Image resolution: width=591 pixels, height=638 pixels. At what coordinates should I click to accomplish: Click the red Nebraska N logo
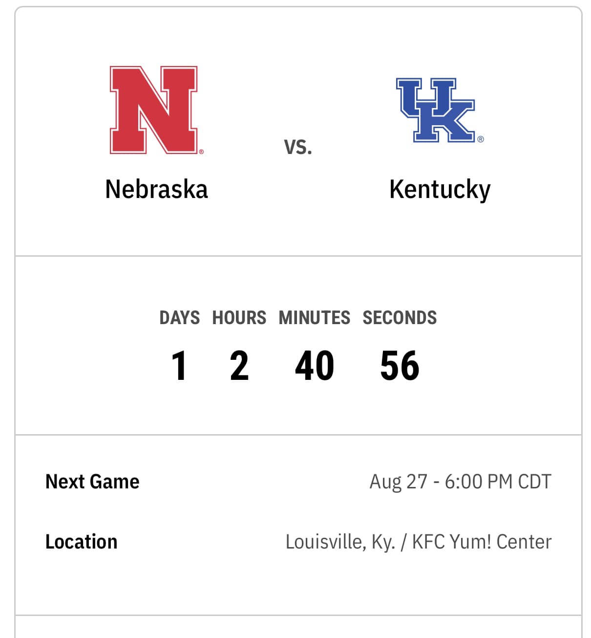point(153,110)
